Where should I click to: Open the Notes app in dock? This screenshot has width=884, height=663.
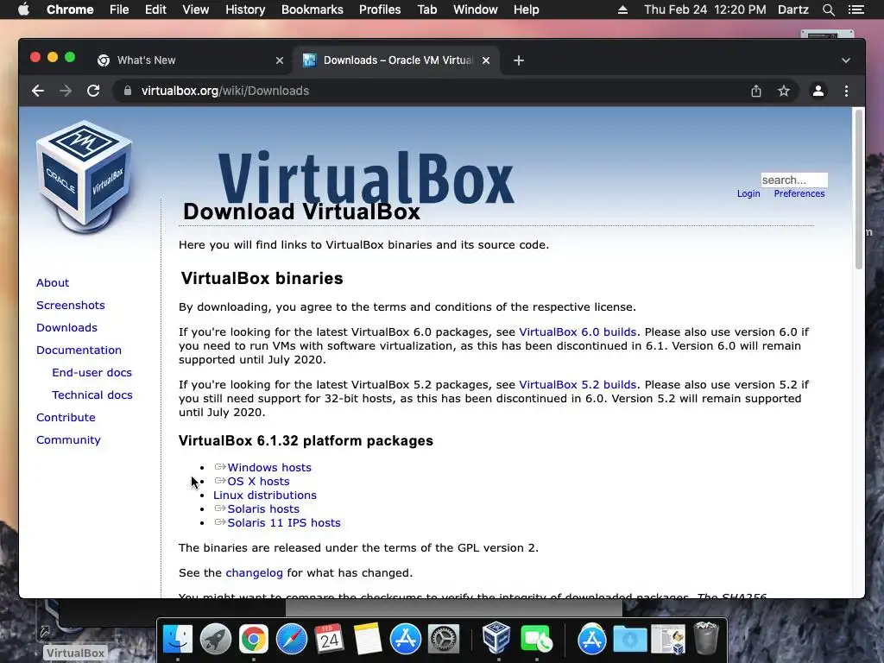pos(368,639)
